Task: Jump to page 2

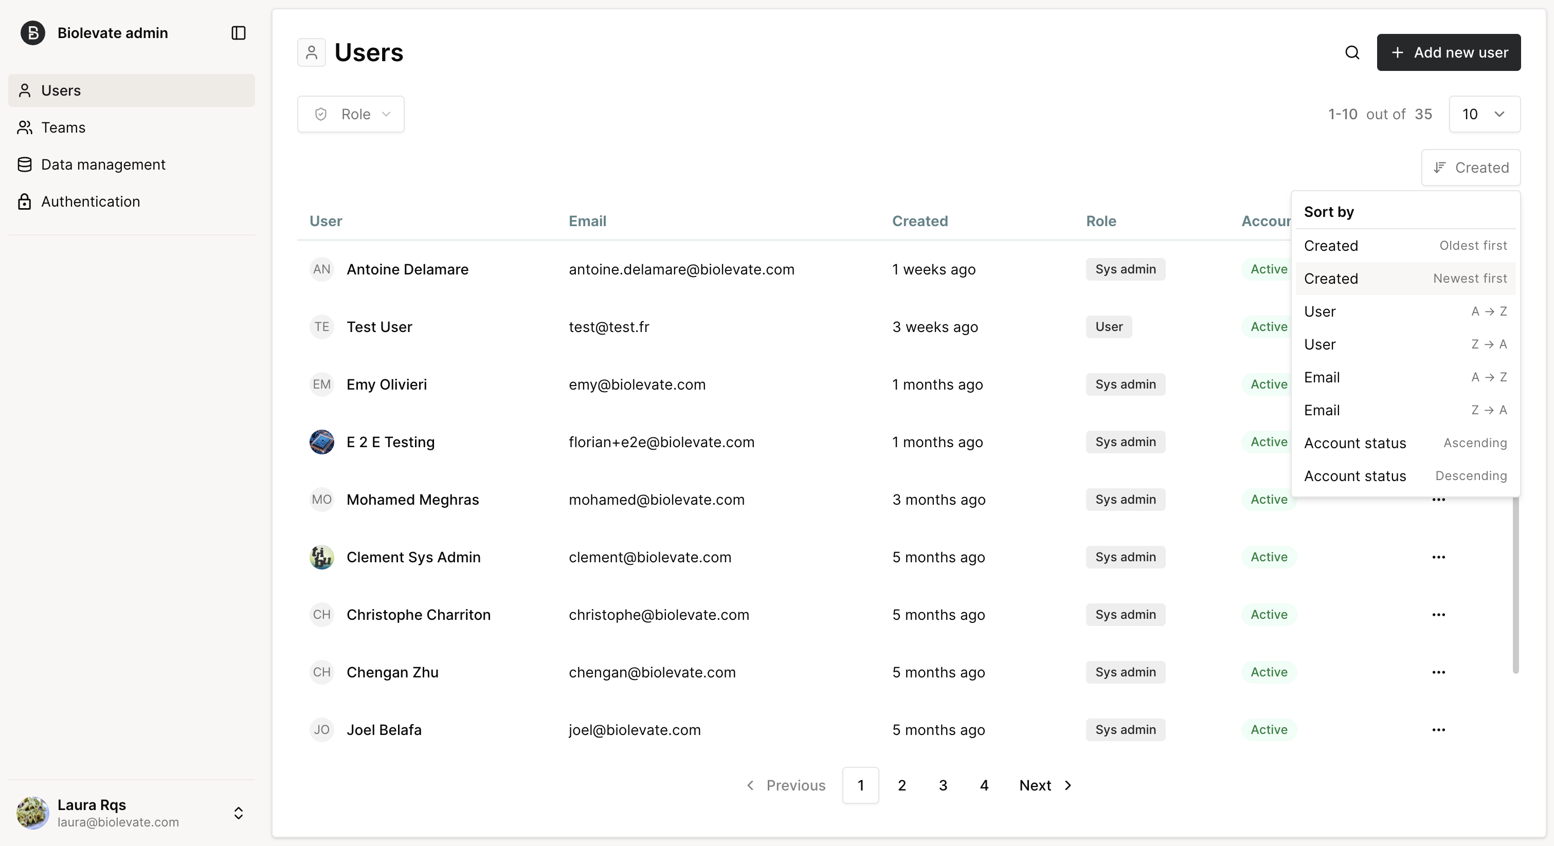Action: 902,785
